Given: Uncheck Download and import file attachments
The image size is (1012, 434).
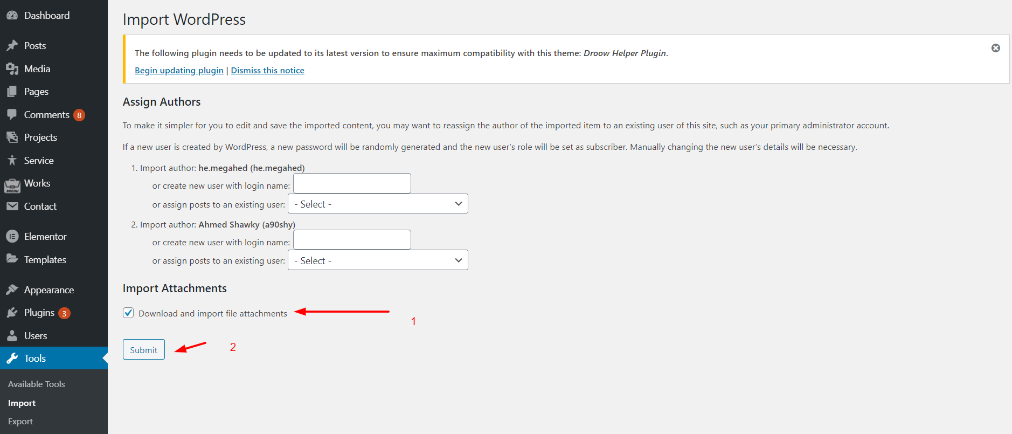Looking at the screenshot, I should (128, 313).
